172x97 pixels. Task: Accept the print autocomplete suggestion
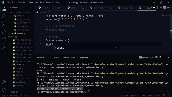86,47
